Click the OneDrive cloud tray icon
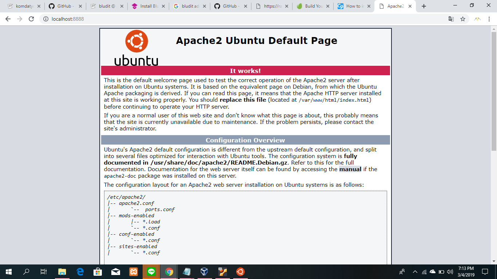Screen dimensions: 497x279 coord(433,272)
